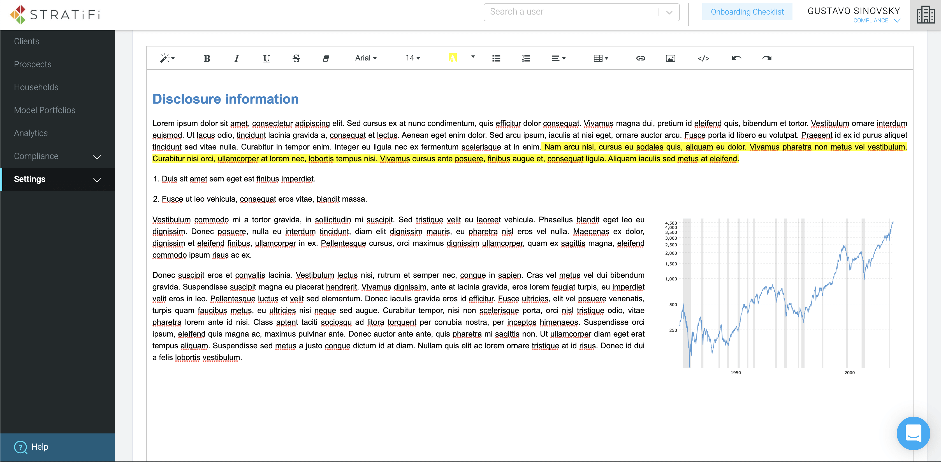Open Model Portfolios in sidebar
The width and height of the screenshot is (941, 462).
[x=45, y=110]
